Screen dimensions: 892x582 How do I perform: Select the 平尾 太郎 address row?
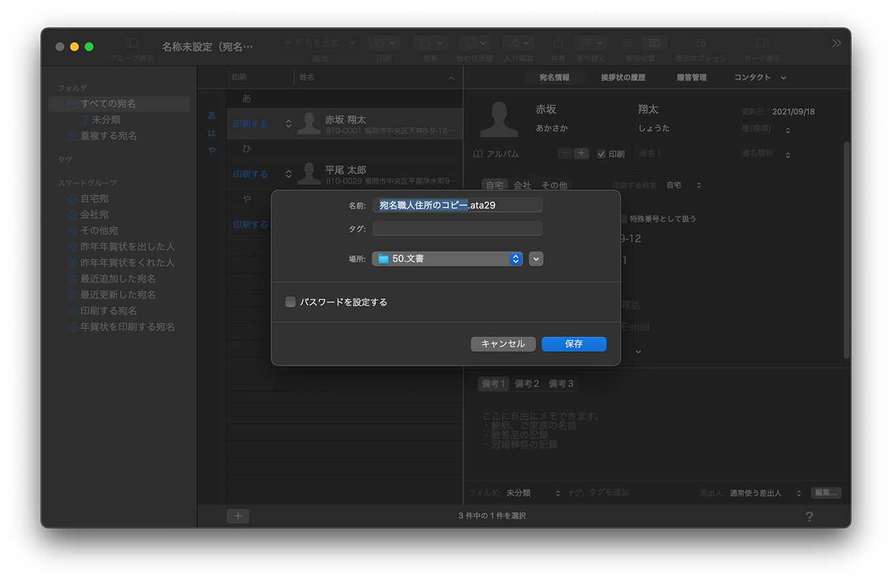click(344, 174)
